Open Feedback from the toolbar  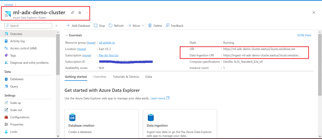pyautogui.click(x=168, y=26)
